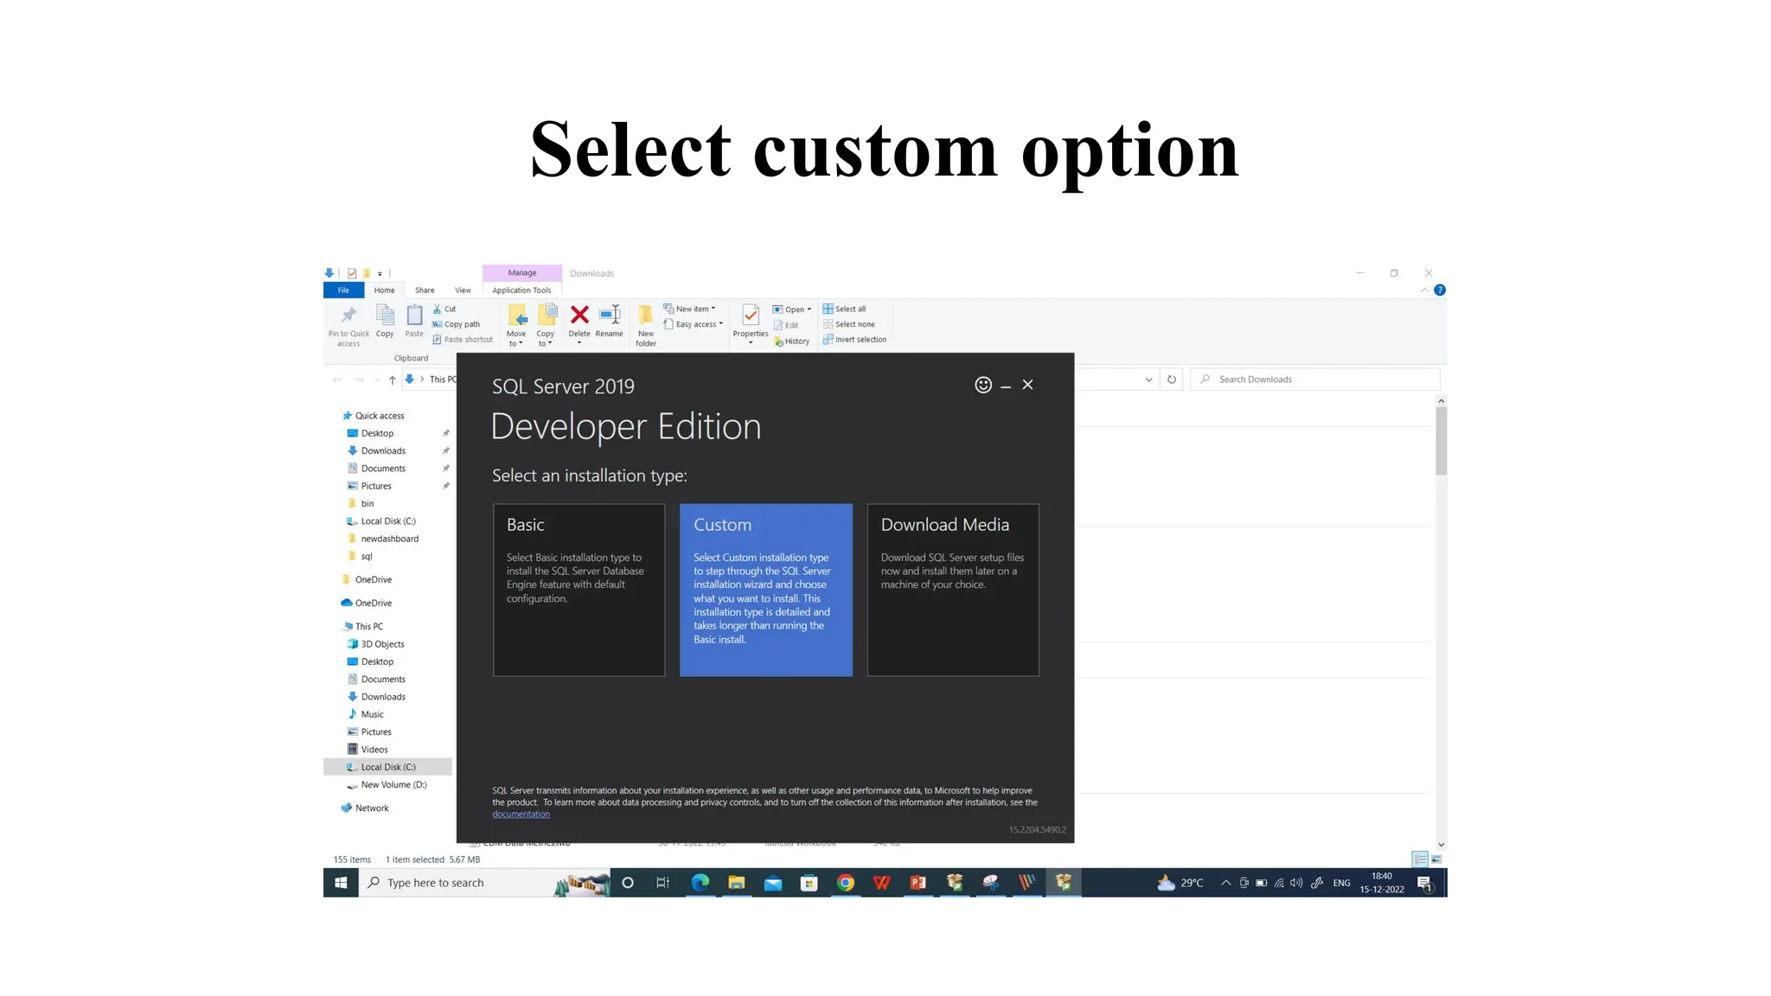The image size is (1771, 996).
Task: Click Invert selection in ribbon
Action: [x=854, y=340]
